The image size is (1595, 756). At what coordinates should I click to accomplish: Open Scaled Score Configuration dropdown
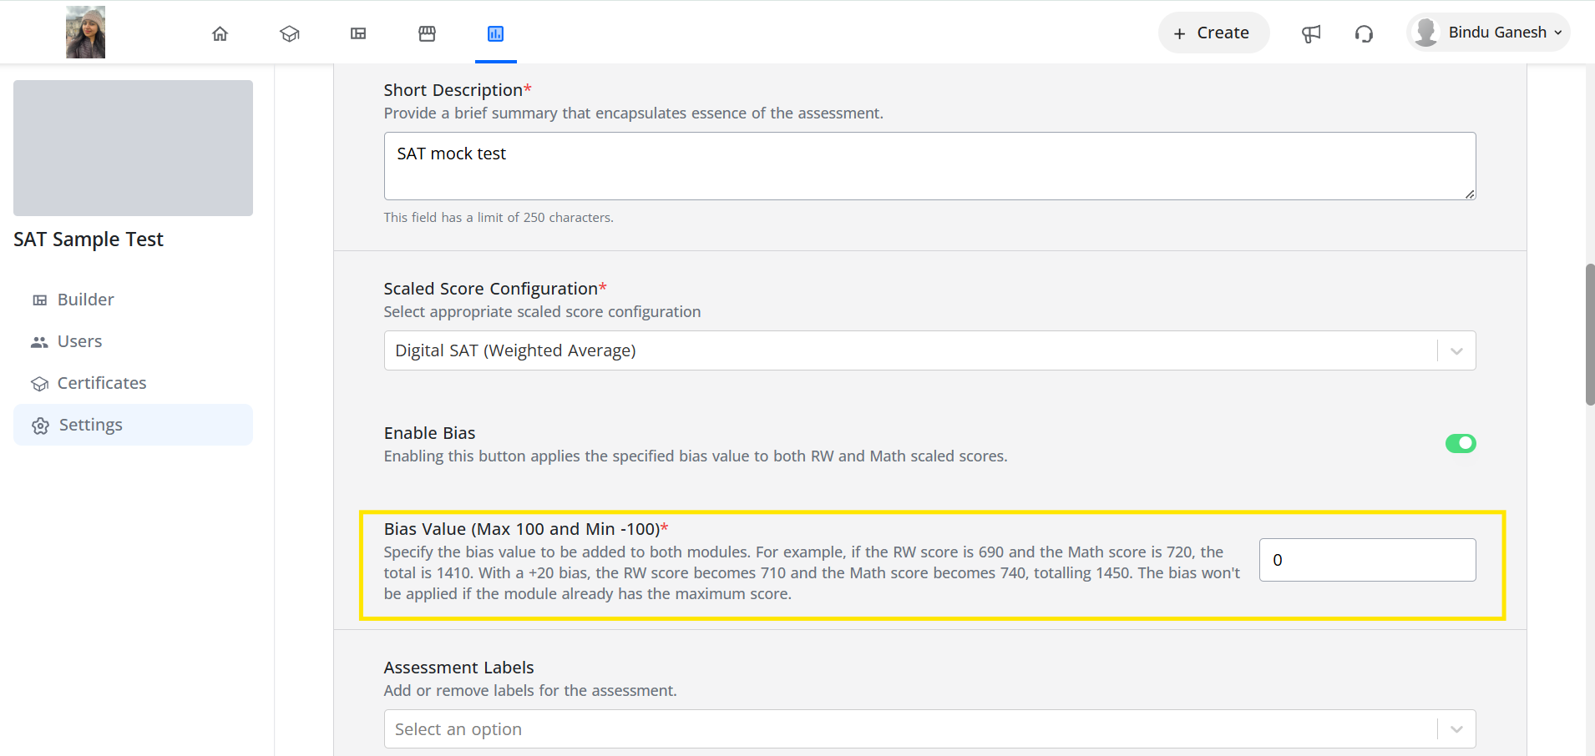coord(929,350)
